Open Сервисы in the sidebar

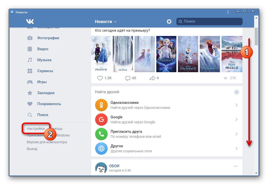pos(45,71)
